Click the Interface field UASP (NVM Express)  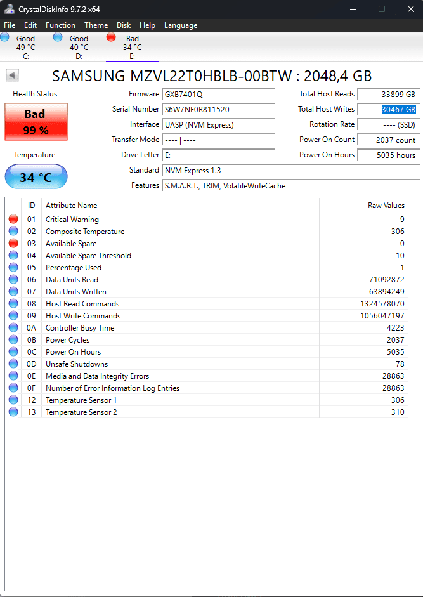(219, 125)
